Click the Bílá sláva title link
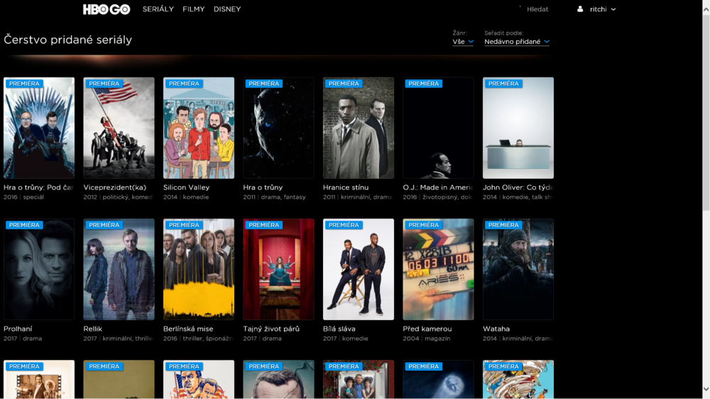The image size is (710, 399). point(339,329)
